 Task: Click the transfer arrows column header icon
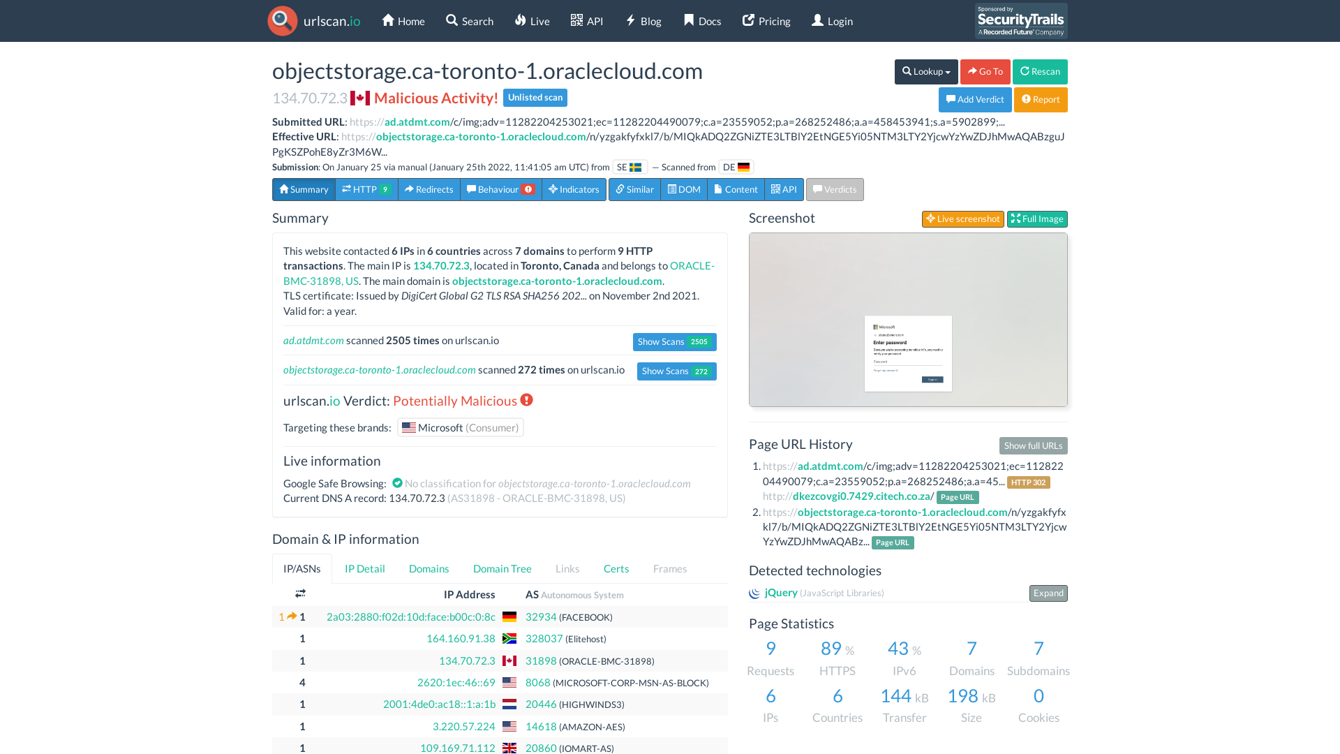click(x=300, y=593)
